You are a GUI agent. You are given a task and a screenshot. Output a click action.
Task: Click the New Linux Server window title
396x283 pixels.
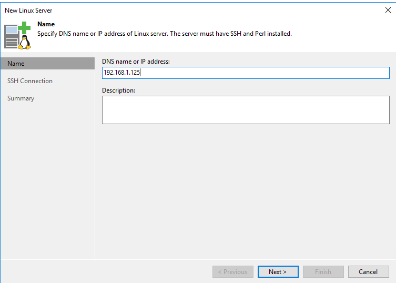click(x=28, y=11)
